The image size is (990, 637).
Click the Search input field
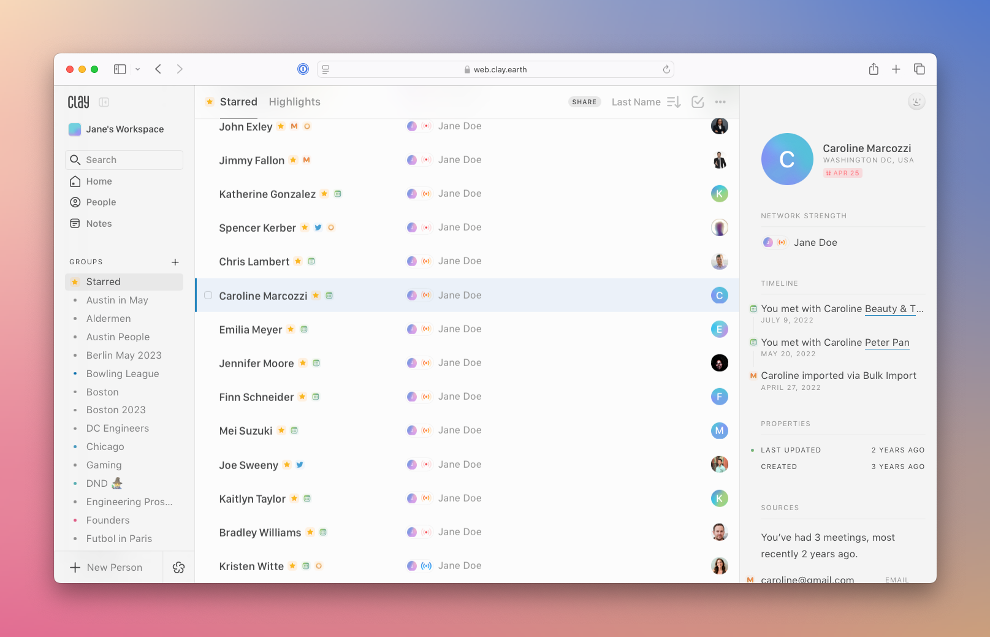pyautogui.click(x=124, y=160)
